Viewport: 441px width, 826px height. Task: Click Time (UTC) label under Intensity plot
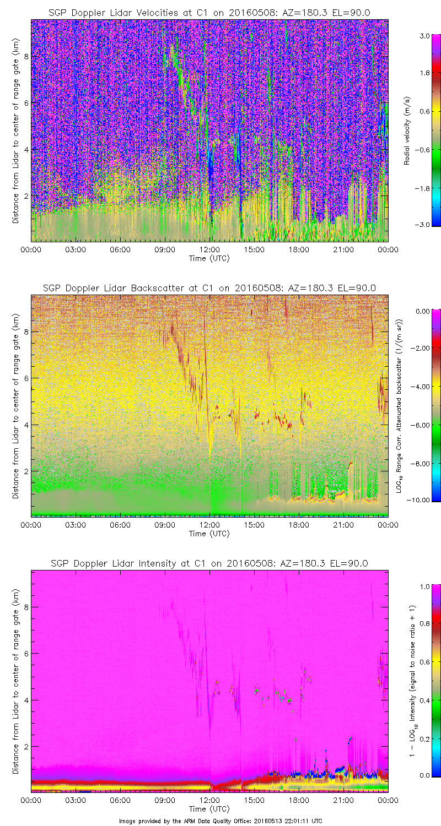point(209,809)
